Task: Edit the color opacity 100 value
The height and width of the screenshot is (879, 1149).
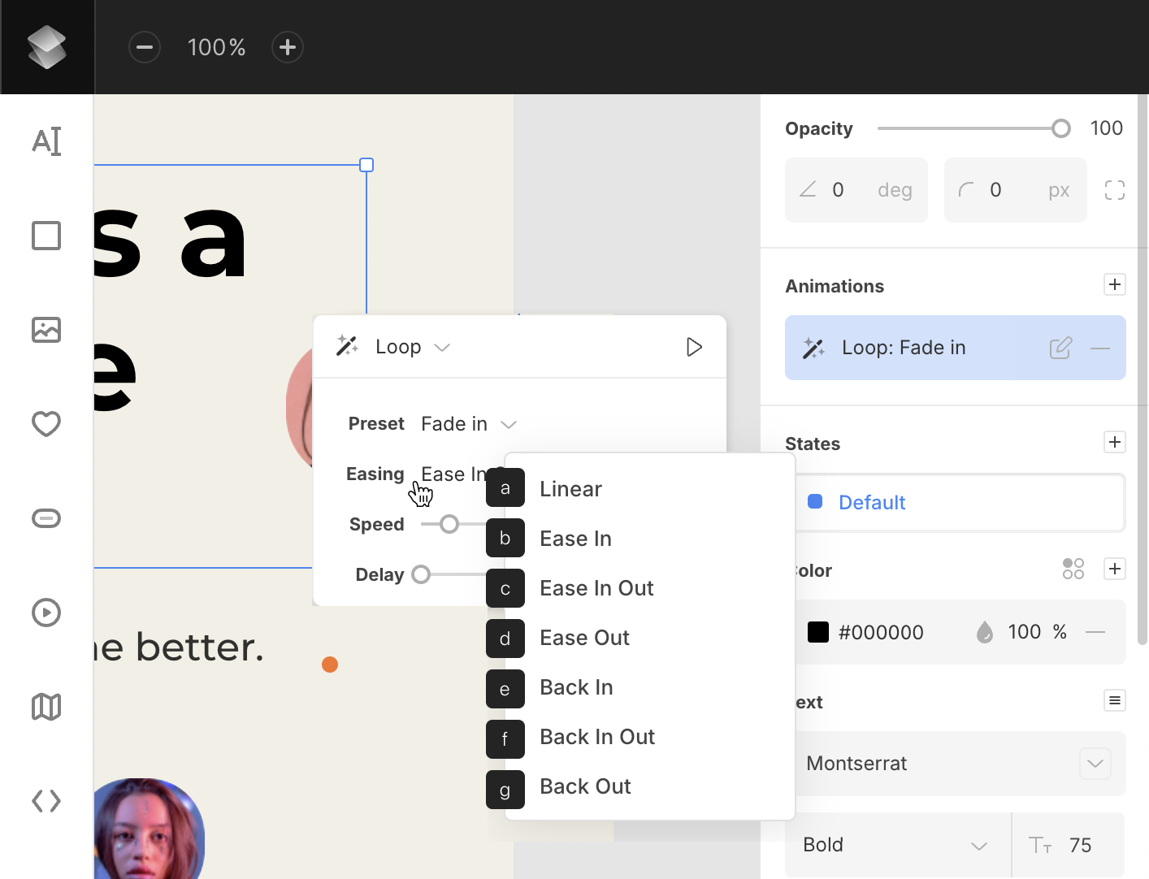Action: click(1024, 632)
